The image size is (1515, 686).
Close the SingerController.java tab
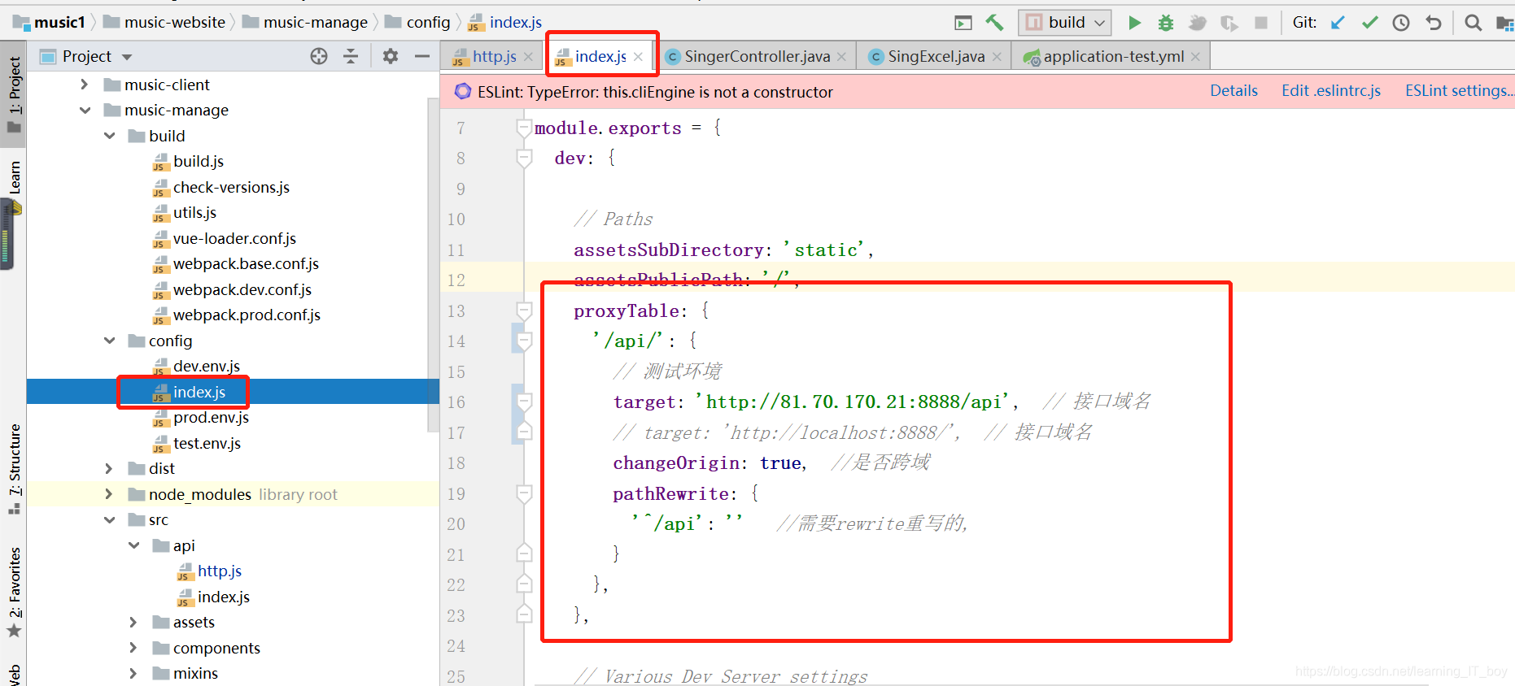tap(841, 57)
